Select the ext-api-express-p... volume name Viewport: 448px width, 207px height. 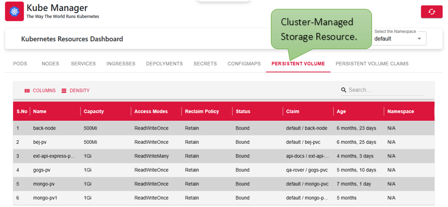pyautogui.click(x=54, y=156)
